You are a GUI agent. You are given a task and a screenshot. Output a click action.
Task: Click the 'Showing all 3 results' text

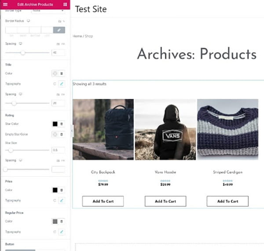(x=89, y=84)
